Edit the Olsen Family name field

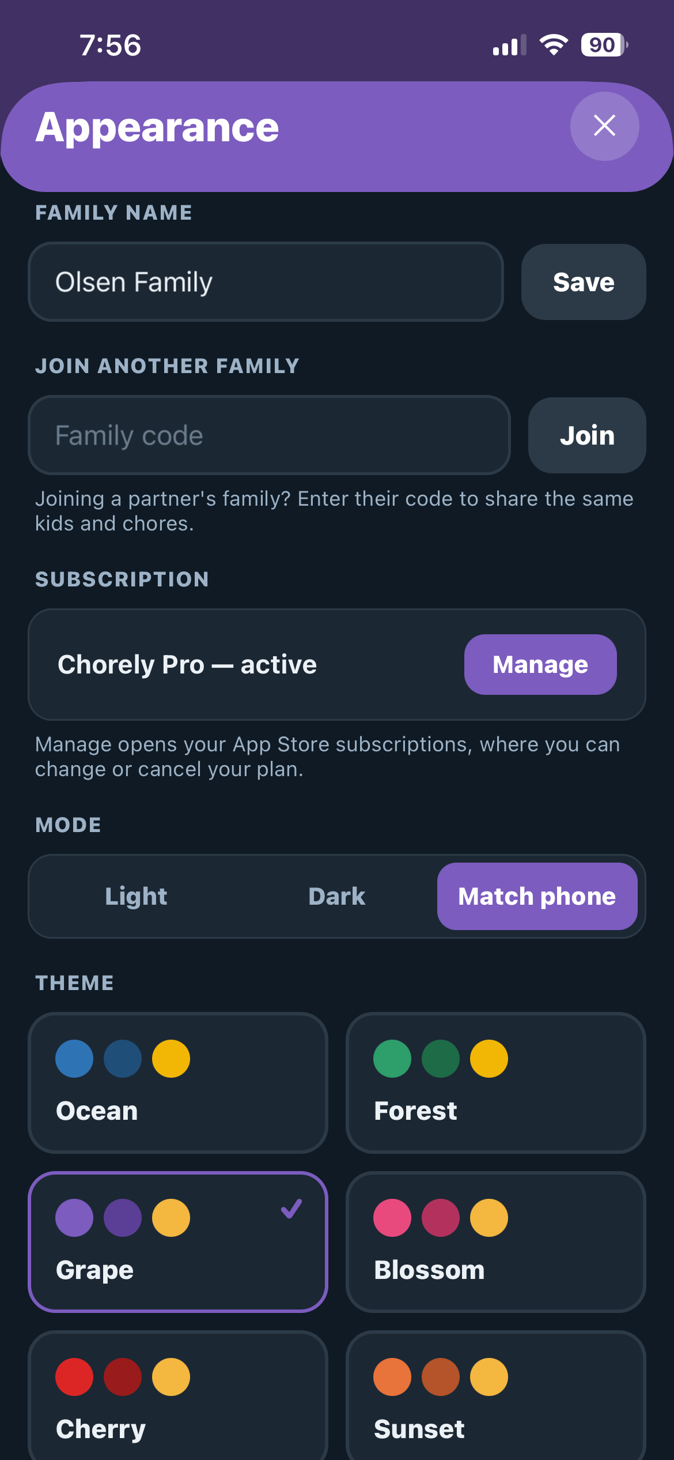(x=266, y=282)
